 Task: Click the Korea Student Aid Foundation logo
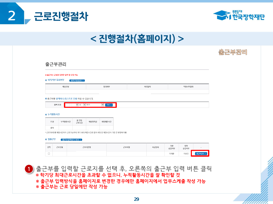239,16
